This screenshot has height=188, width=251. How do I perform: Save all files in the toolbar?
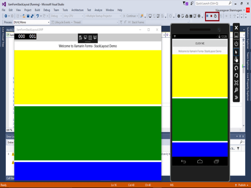click(32, 16)
